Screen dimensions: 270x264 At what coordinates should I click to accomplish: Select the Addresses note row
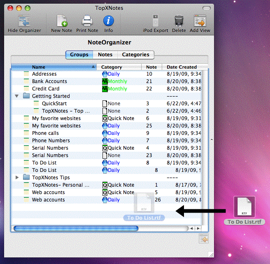(x=107, y=74)
